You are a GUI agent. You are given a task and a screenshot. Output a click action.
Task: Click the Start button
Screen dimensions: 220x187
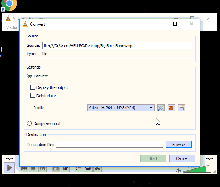pyautogui.click(x=153, y=158)
